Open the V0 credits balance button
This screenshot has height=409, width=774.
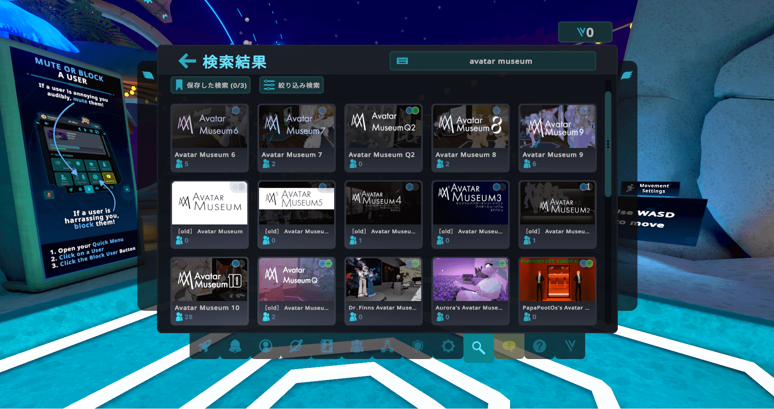[585, 32]
